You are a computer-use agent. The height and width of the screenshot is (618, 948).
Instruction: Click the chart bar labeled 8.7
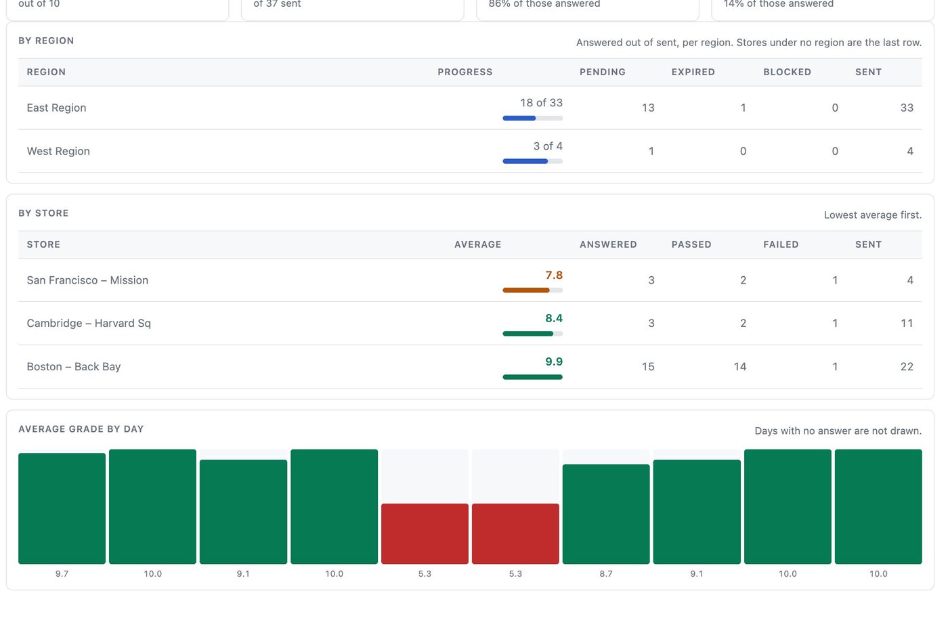606,514
